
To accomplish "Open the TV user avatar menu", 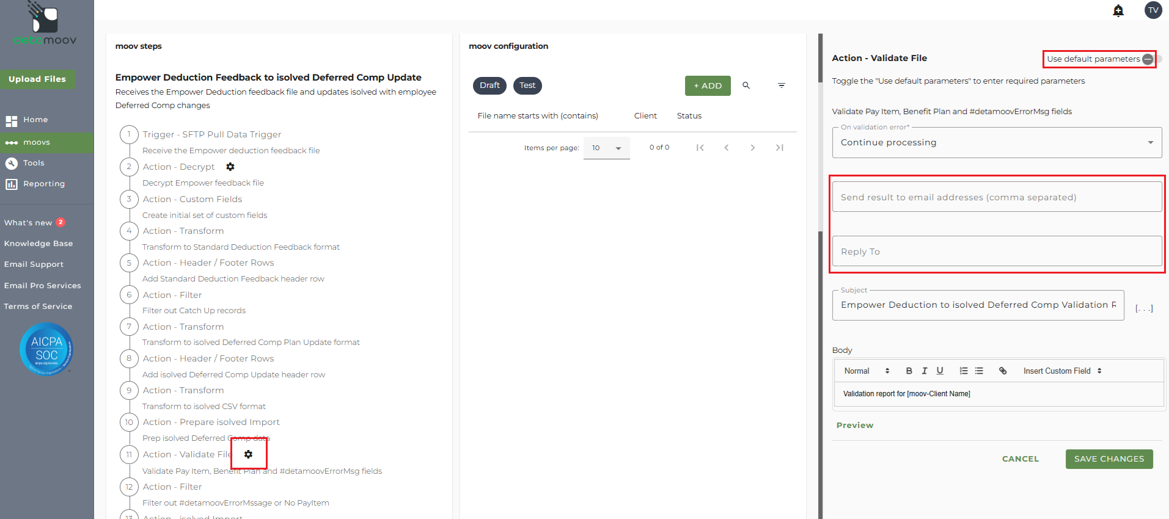I will pos(1153,10).
